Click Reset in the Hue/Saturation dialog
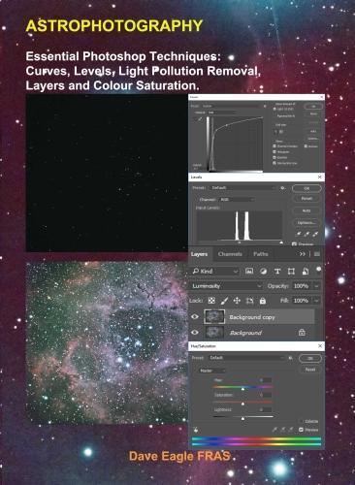This screenshot has width=355, height=485. coord(310,370)
